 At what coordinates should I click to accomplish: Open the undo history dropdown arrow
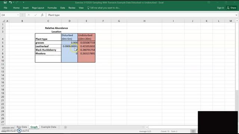click(14, 3)
